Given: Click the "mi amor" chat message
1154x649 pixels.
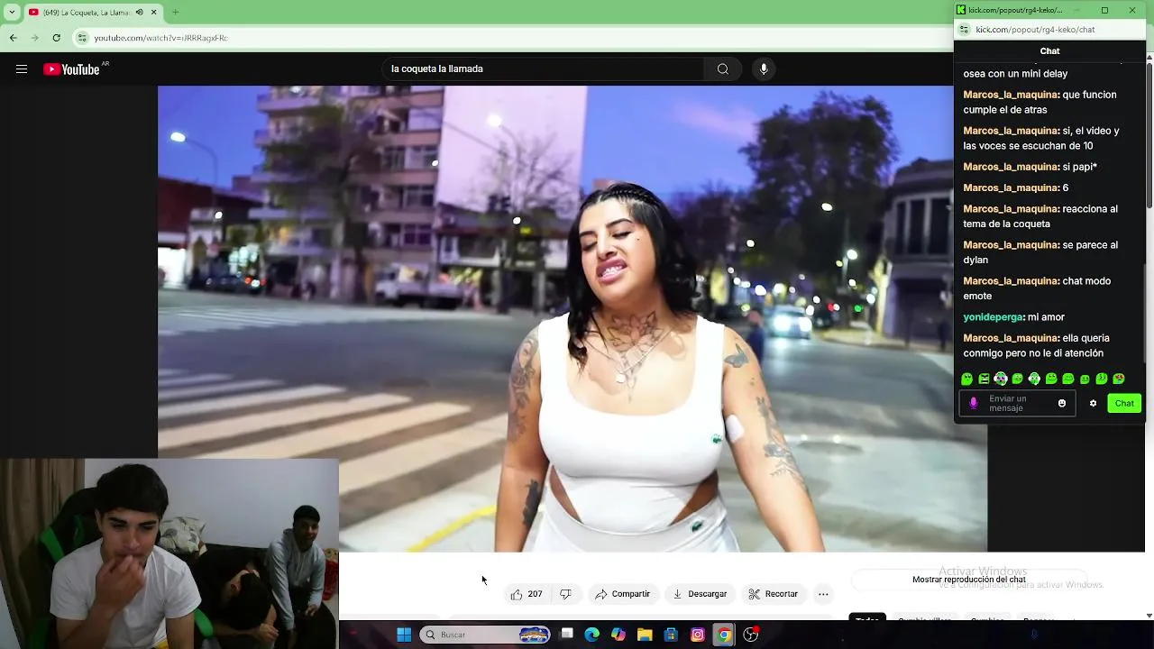Looking at the screenshot, I should (x=1046, y=317).
